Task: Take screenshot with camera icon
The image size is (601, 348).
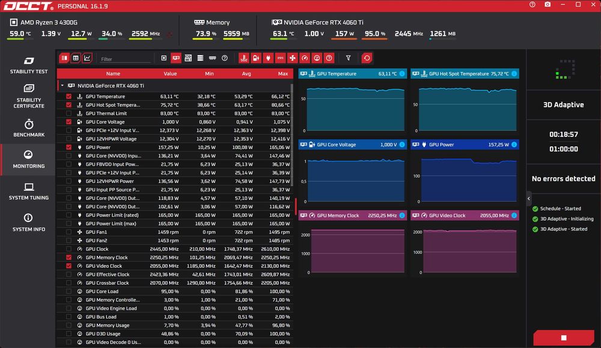Action: [548, 5]
